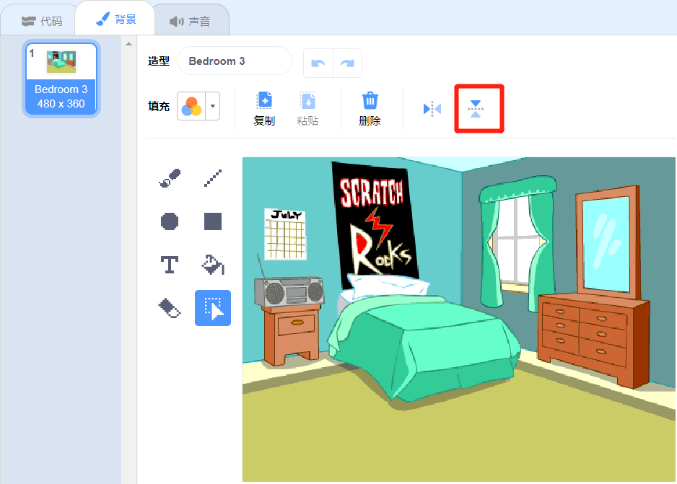The image size is (677, 484).
Task: Switch to the 代码 tab
Action: tap(42, 21)
